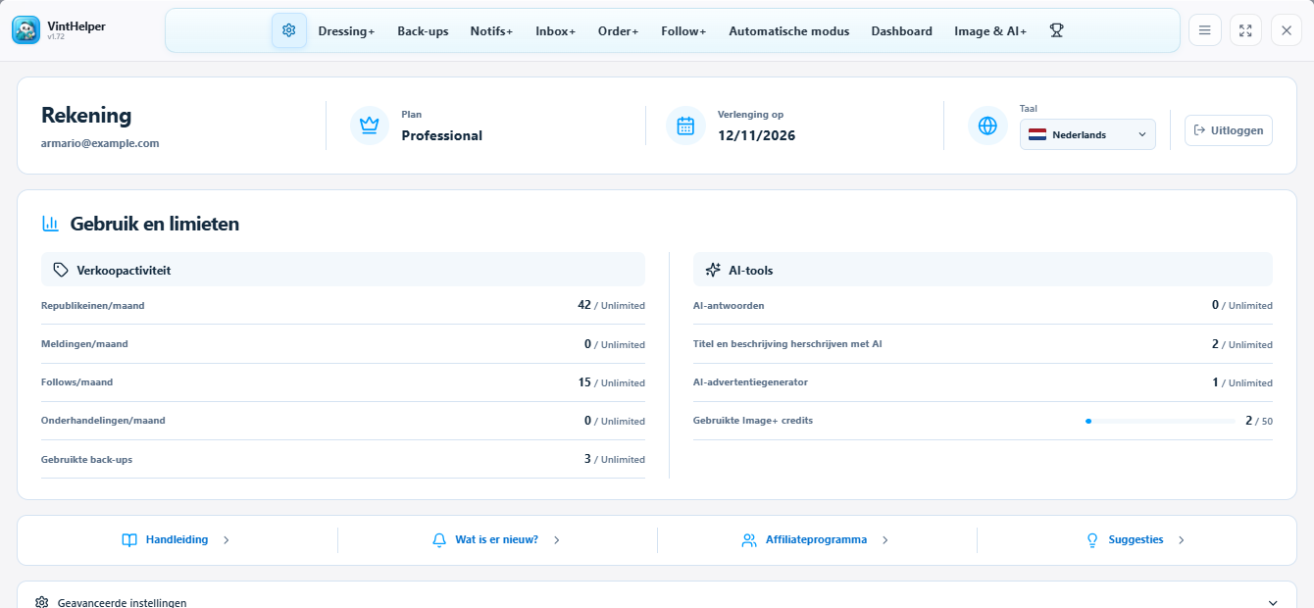
Task: Click the book icon beside Handleiding
Action: (x=129, y=540)
